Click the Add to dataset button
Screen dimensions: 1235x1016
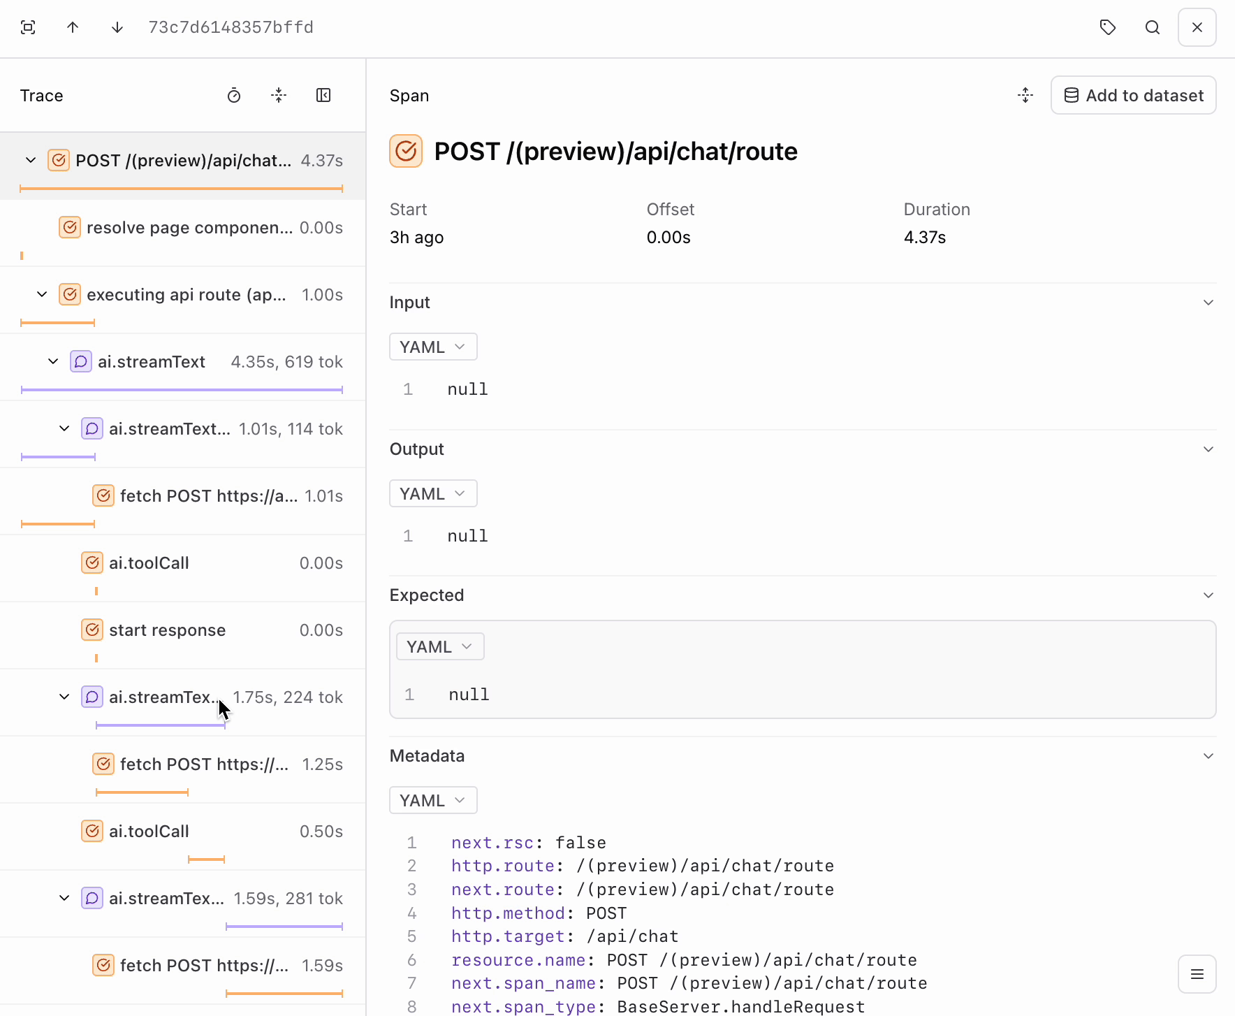(x=1132, y=95)
